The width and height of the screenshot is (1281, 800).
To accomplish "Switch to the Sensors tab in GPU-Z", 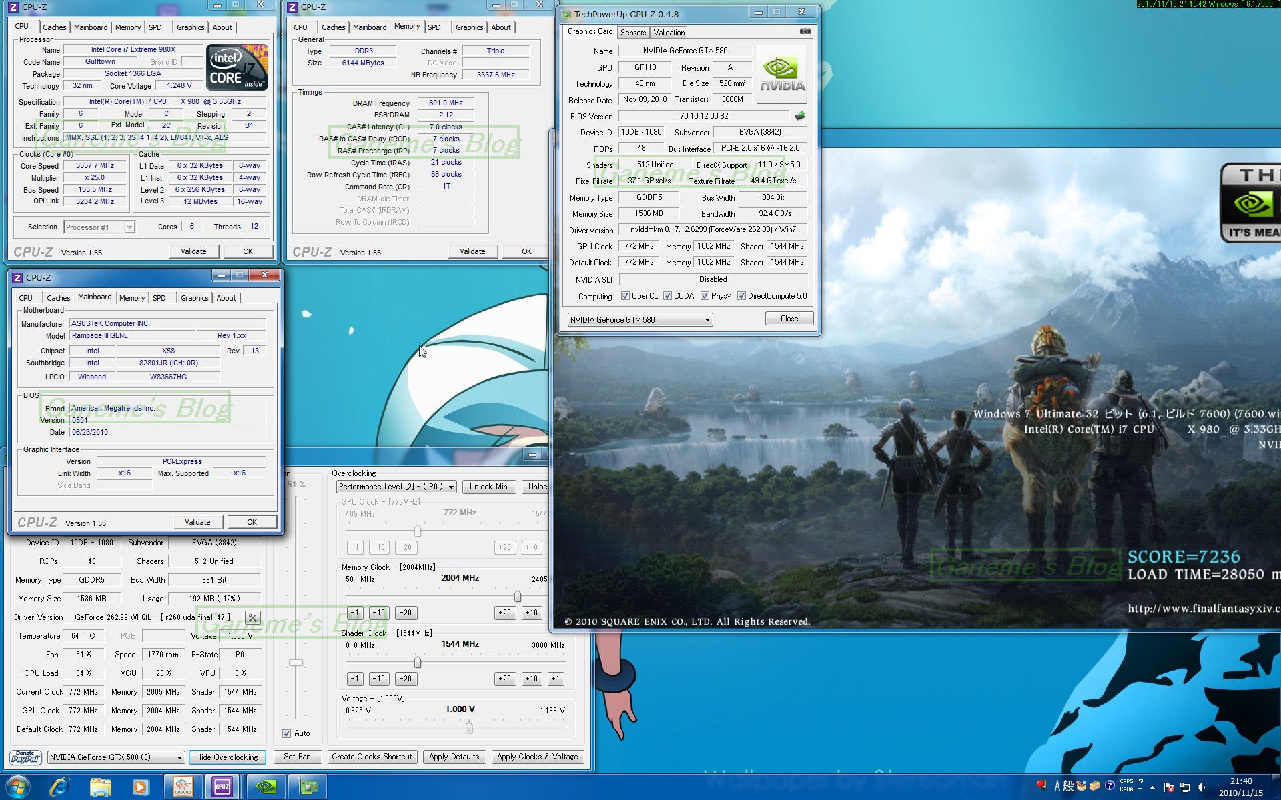I will point(632,32).
